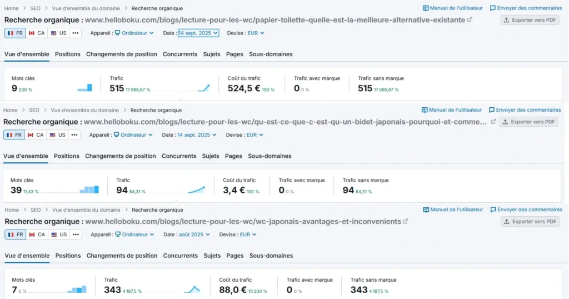569x299 pixels.
Task: Select US country in the bidet-japonais report
Action: [x=57, y=135]
